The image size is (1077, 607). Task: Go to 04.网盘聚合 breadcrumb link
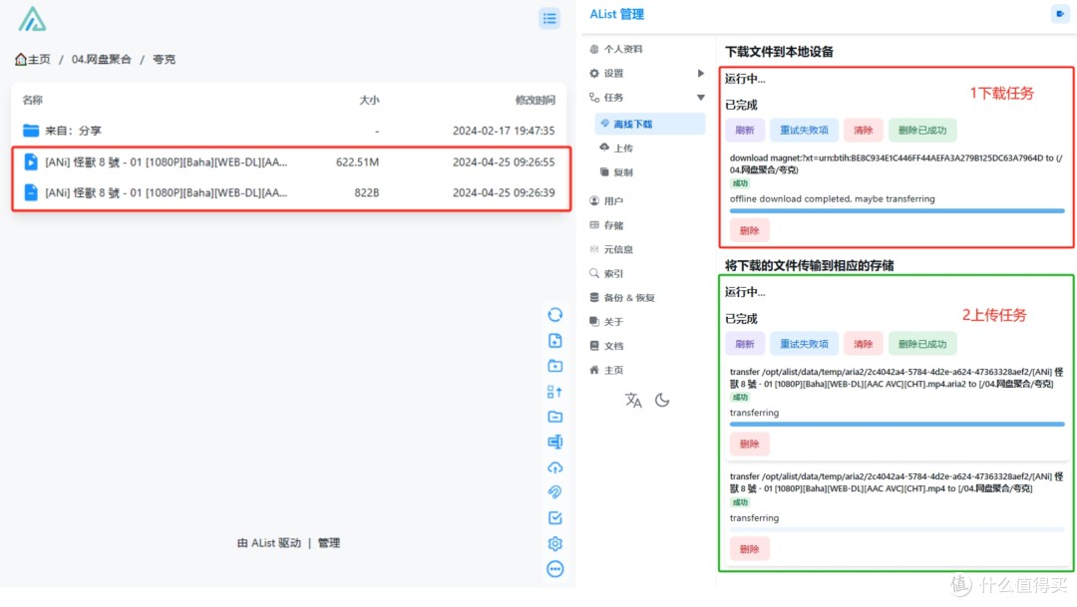[x=101, y=59]
